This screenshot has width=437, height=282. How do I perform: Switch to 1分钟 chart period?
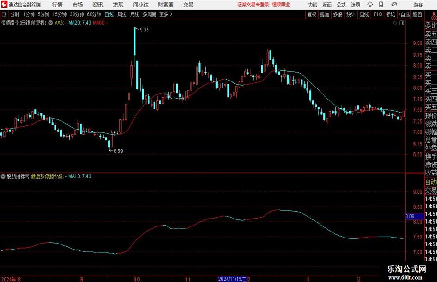(29, 14)
